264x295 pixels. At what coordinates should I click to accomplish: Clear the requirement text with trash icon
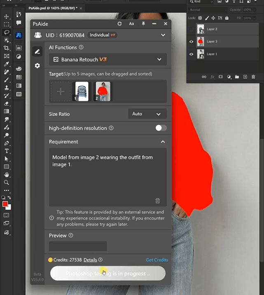[x=158, y=201]
